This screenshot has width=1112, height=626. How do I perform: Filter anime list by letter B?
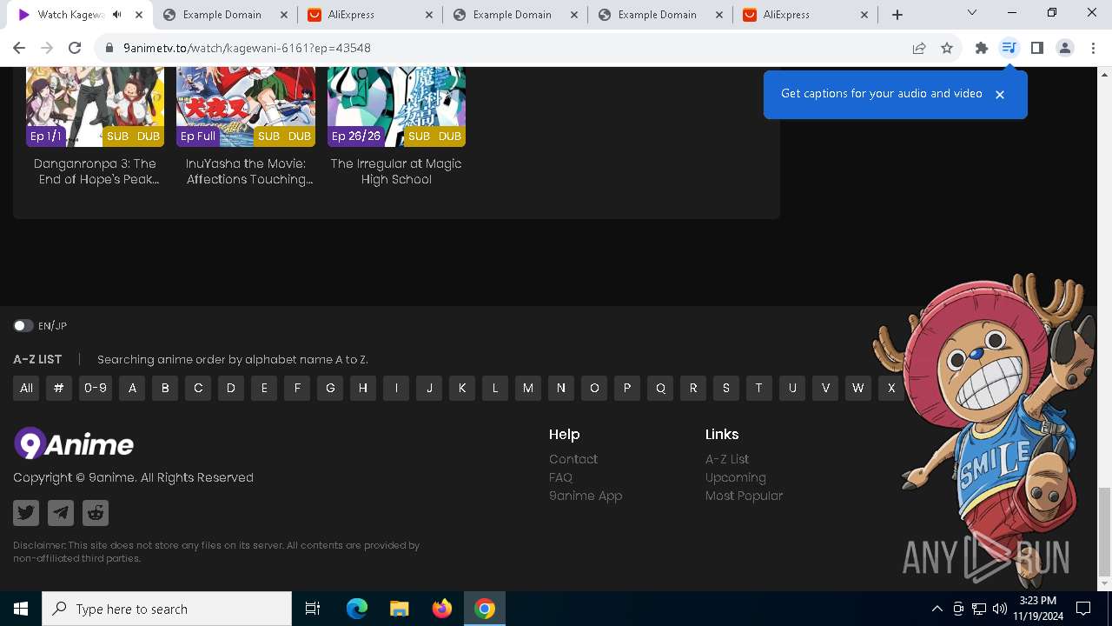[x=165, y=388]
